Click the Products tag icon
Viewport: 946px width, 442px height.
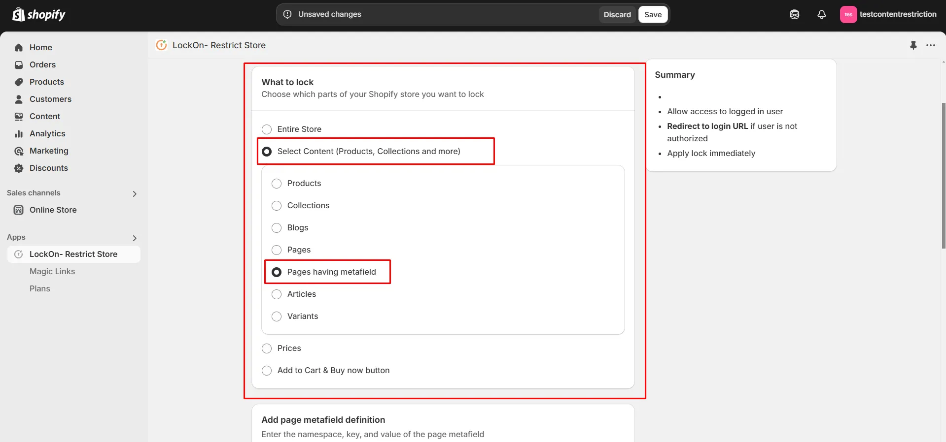click(19, 82)
